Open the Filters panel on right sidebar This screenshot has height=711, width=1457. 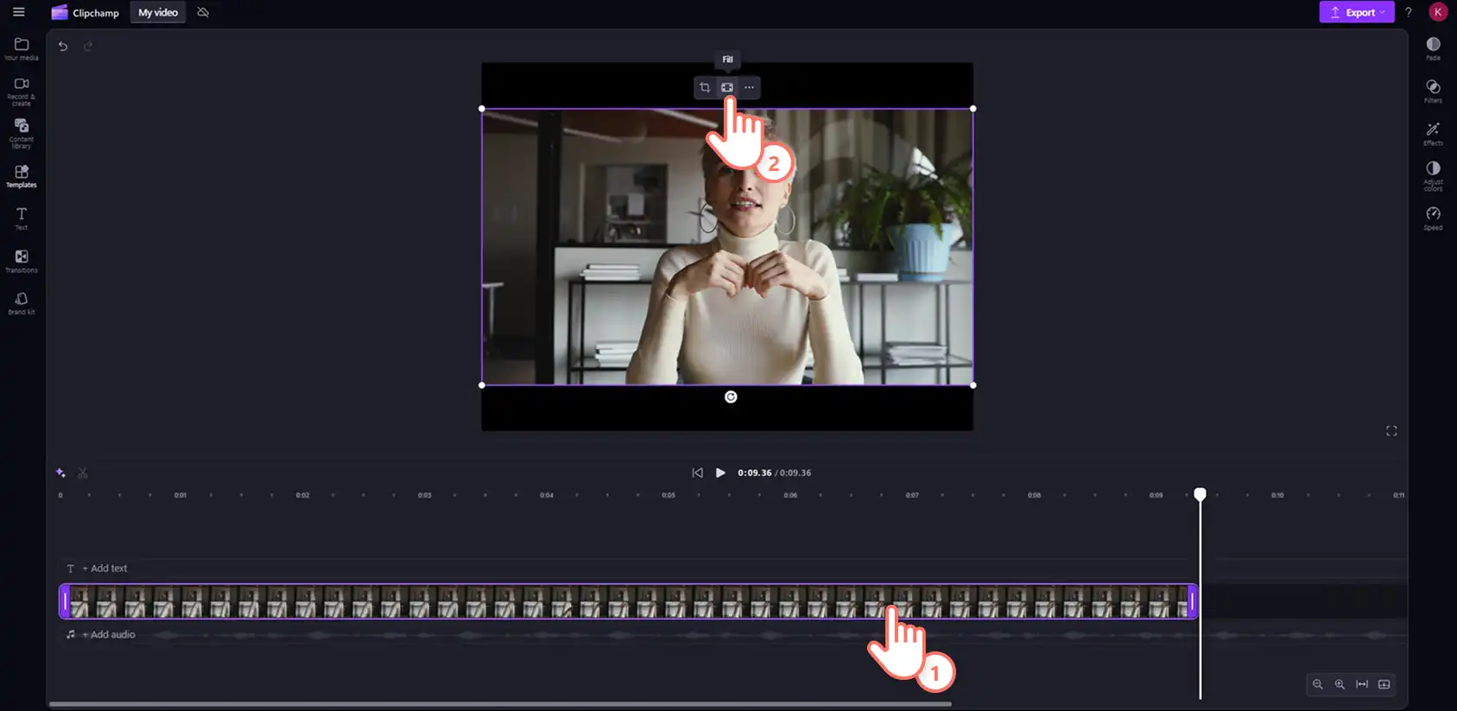[1433, 91]
